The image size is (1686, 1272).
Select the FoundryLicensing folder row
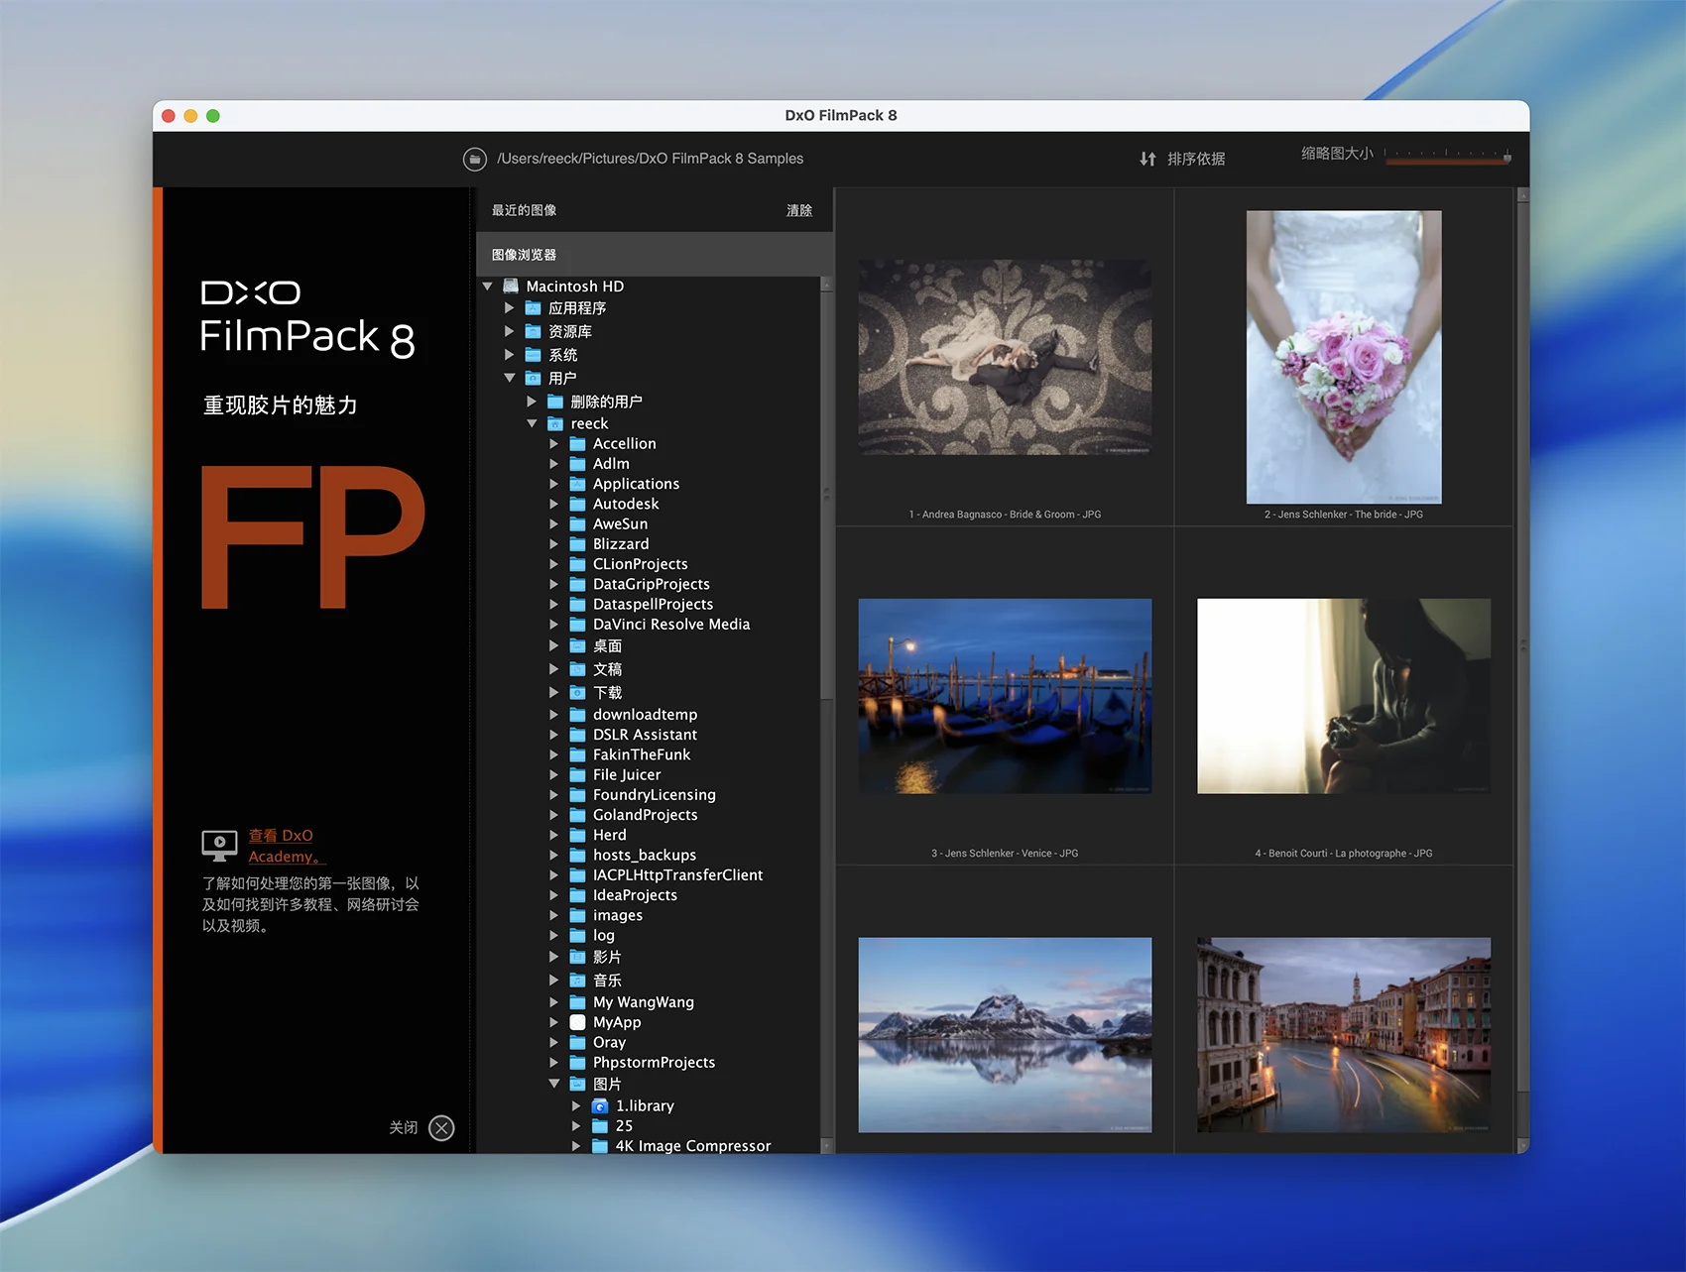649,795
